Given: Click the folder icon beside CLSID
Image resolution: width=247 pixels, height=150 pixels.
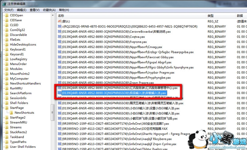Looking at the screenshot, I should click(6, 25).
